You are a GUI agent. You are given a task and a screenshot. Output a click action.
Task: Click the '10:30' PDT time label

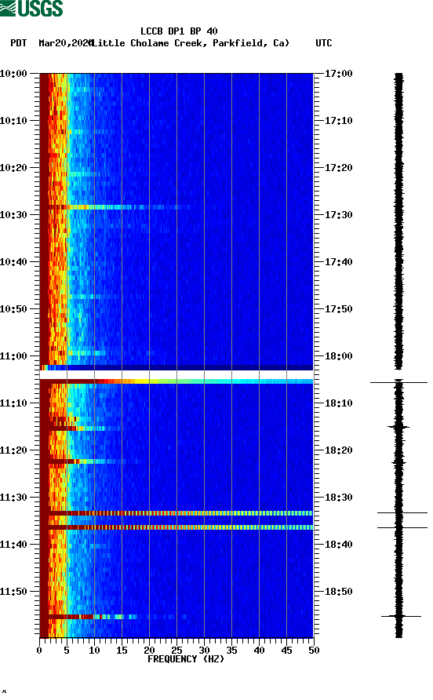point(13,215)
